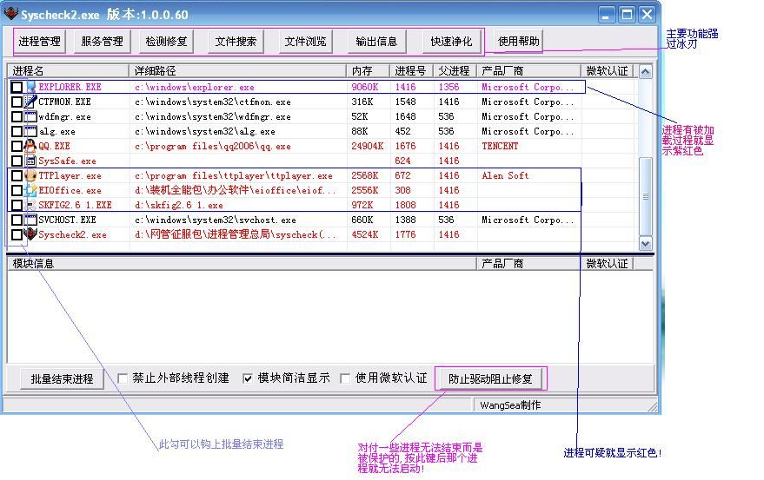
Task: Sort by 进程名 column header
Action: [x=68, y=71]
